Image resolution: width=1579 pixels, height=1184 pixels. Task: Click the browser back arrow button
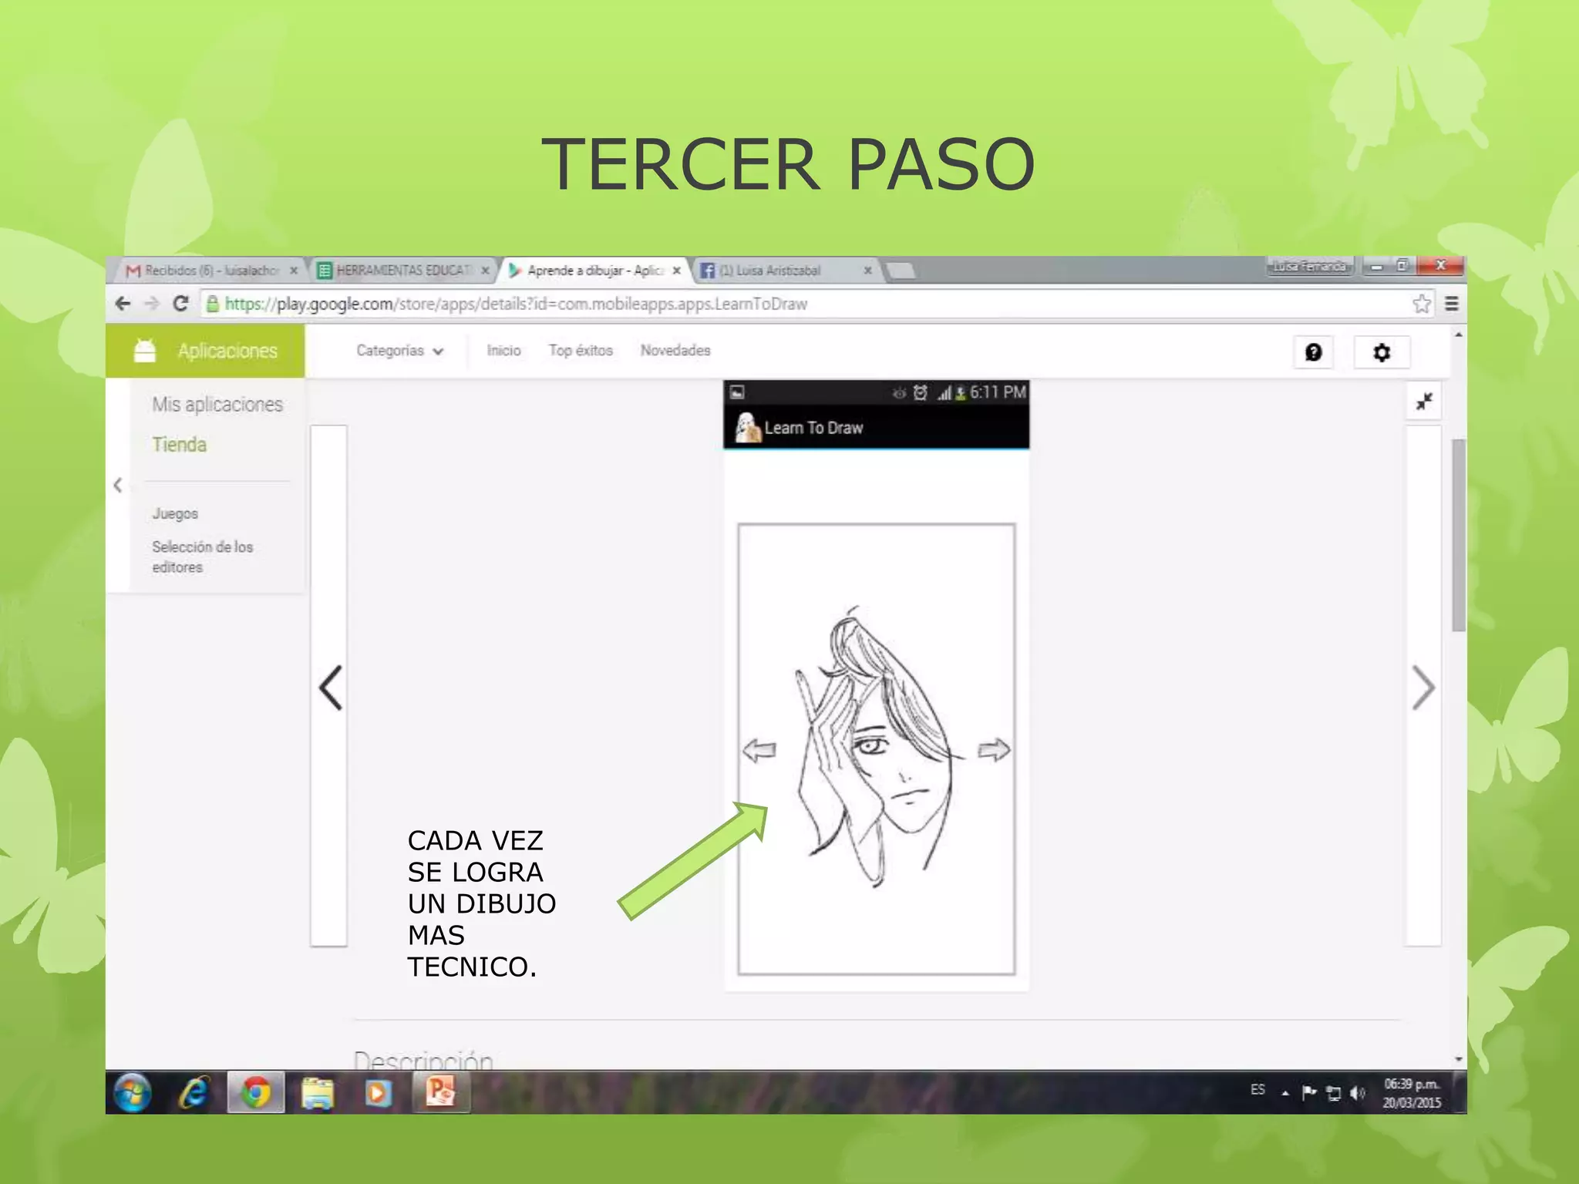(x=123, y=304)
